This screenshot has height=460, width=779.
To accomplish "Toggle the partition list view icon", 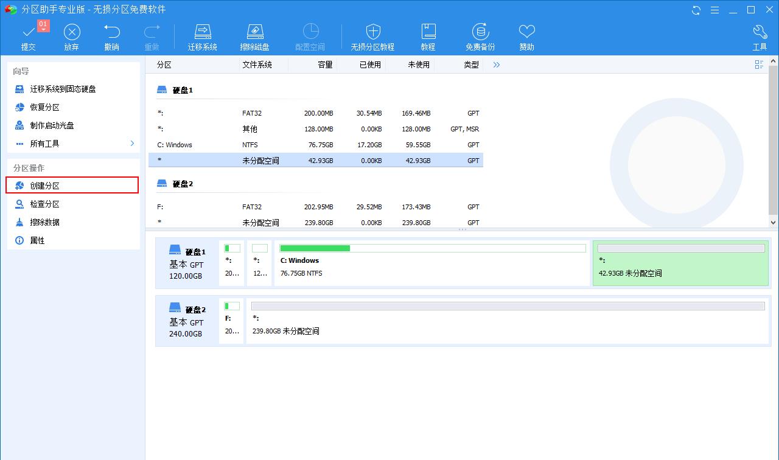I will 759,64.
